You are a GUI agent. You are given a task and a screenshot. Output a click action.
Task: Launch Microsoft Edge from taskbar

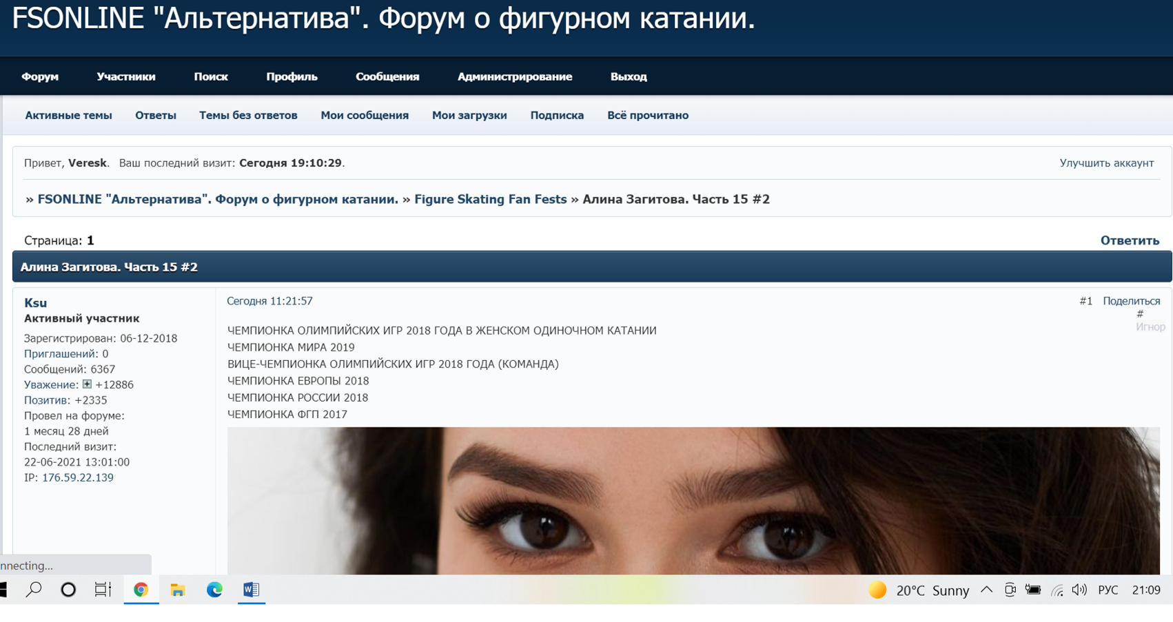(214, 590)
